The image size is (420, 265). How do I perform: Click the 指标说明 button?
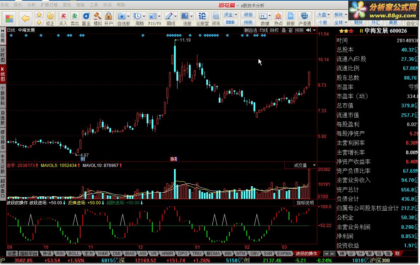[305, 203]
